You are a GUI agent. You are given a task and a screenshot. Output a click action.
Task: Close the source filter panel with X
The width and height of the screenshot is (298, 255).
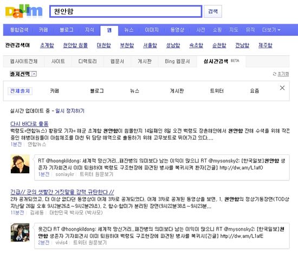click(282, 88)
